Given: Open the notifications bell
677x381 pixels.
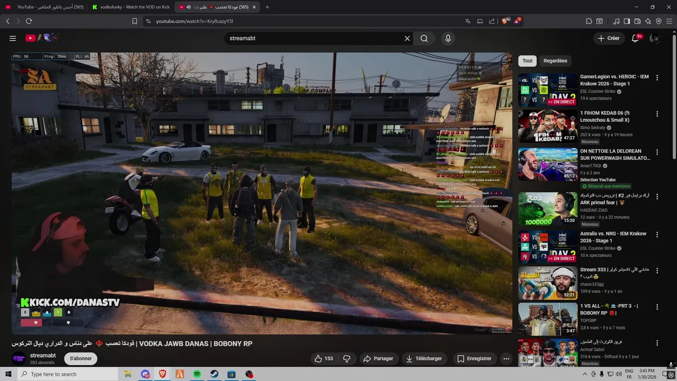Looking at the screenshot, I should (x=636, y=38).
